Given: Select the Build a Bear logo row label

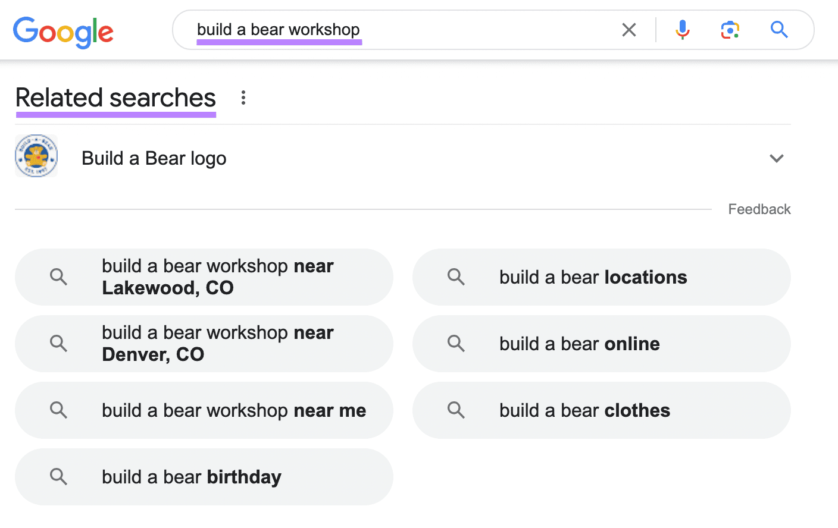Looking at the screenshot, I should [x=154, y=159].
